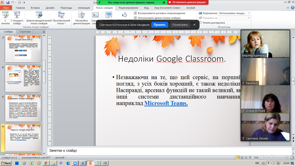The image size is (295, 166).
Task: Open Quick Access toolbar customize arrow
Action: [24, 3]
